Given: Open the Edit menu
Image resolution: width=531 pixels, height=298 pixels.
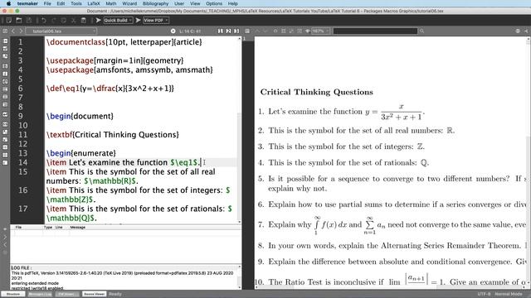Looking at the screenshot, I should click(x=61, y=3).
